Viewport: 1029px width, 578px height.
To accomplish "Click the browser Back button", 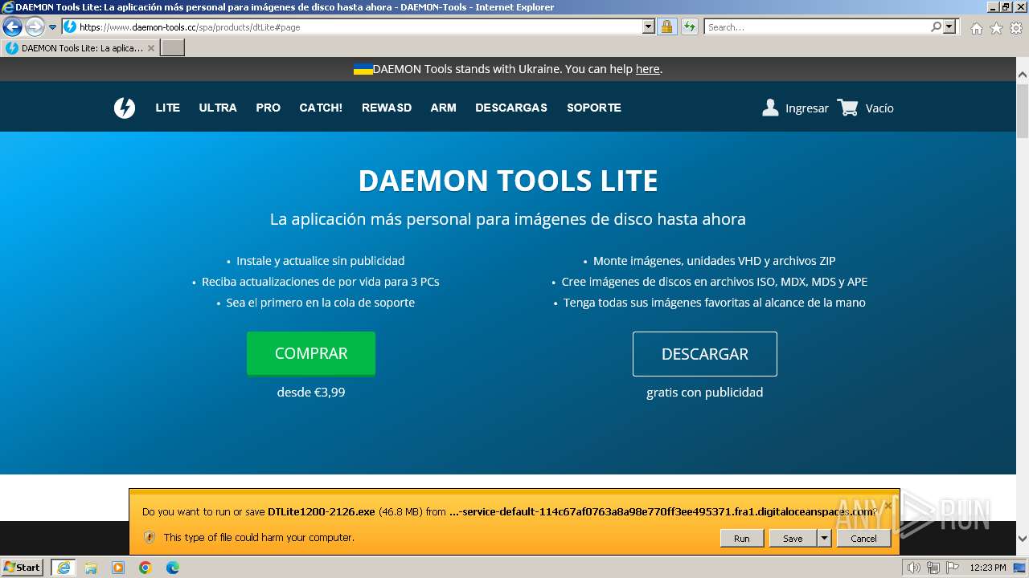I will pos(12,27).
